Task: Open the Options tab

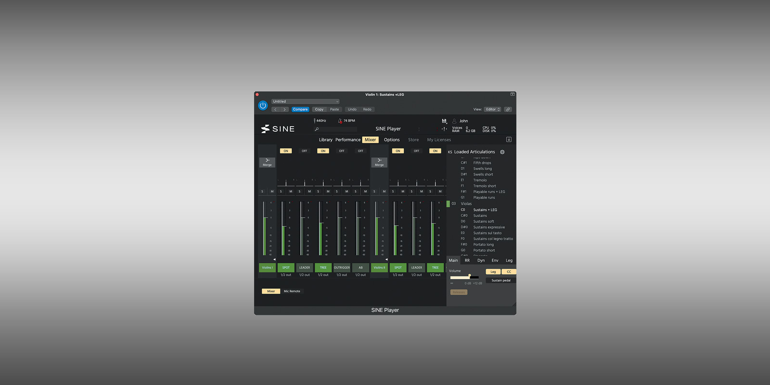Action: coord(392,140)
